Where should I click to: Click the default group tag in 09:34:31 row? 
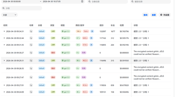pos(42,31)
